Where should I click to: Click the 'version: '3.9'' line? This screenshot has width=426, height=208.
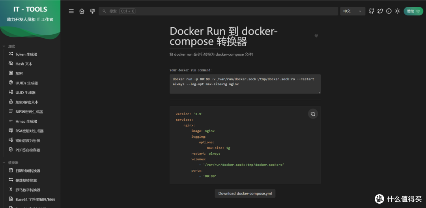tap(189, 114)
